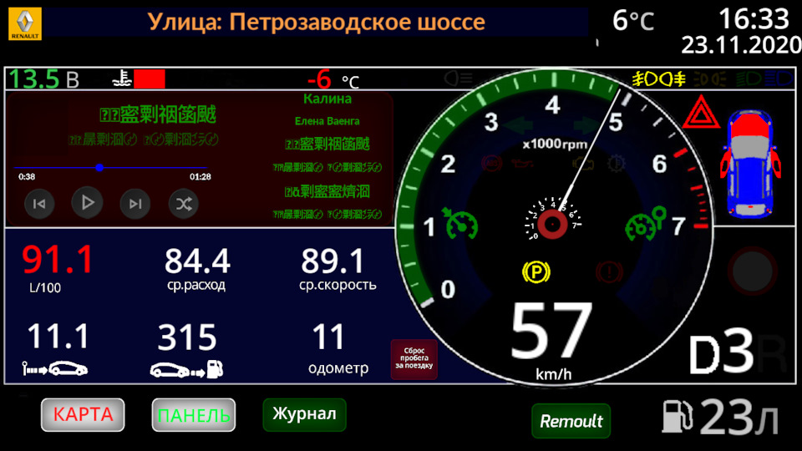
Task: Click the yellow parking brake indicator
Action: [x=536, y=272]
